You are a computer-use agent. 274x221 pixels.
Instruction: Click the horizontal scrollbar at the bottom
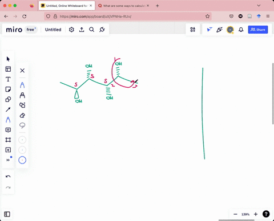point(236,220)
